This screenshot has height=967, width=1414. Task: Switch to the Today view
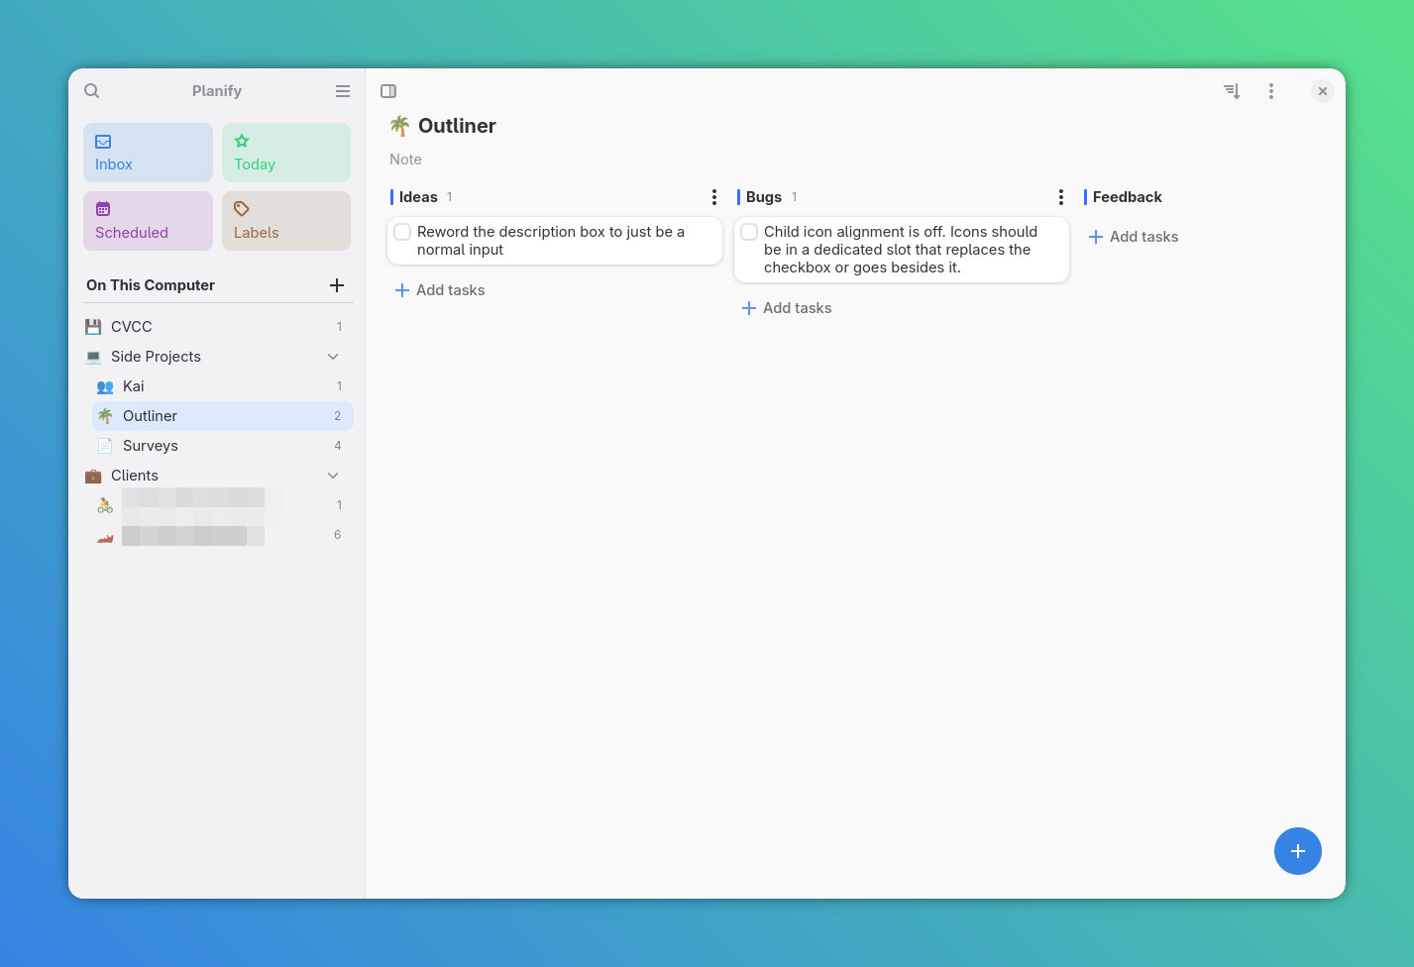(285, 153)
